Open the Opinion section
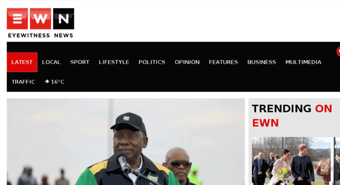The image size is (340, 185). tap(187, 62)
